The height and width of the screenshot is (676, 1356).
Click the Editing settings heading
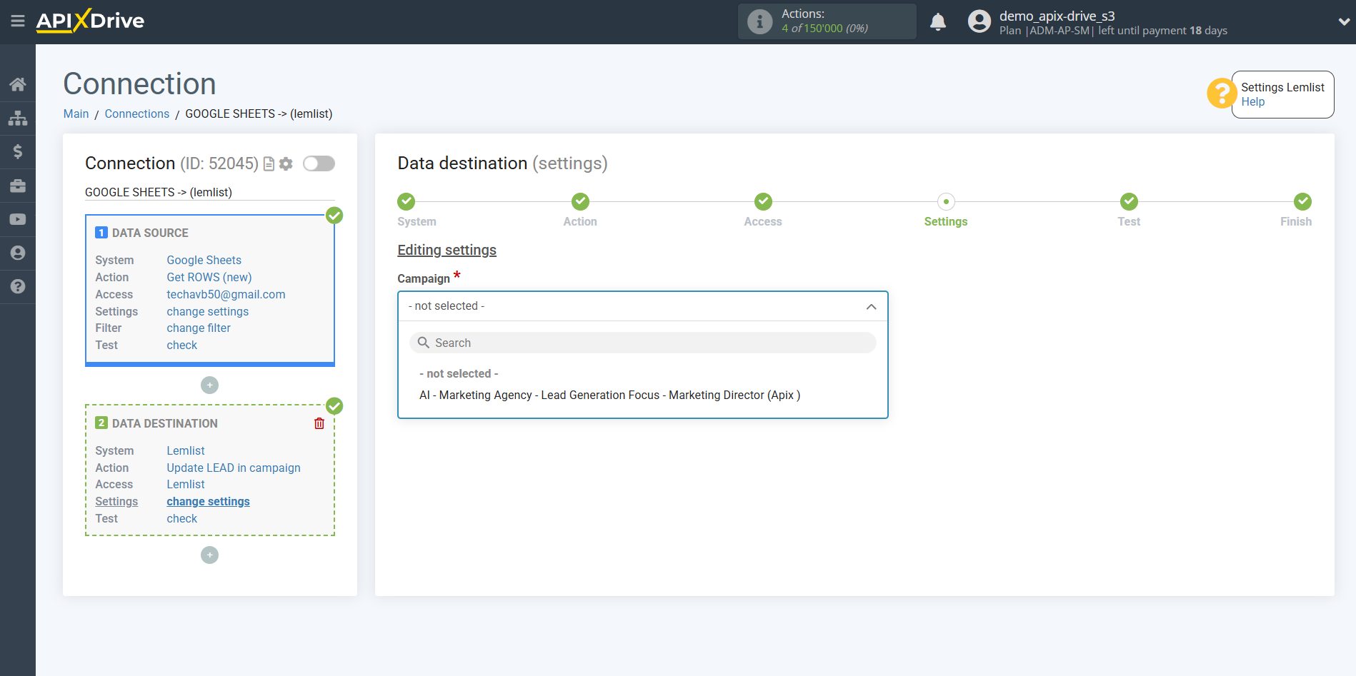(x=447, y=250)
